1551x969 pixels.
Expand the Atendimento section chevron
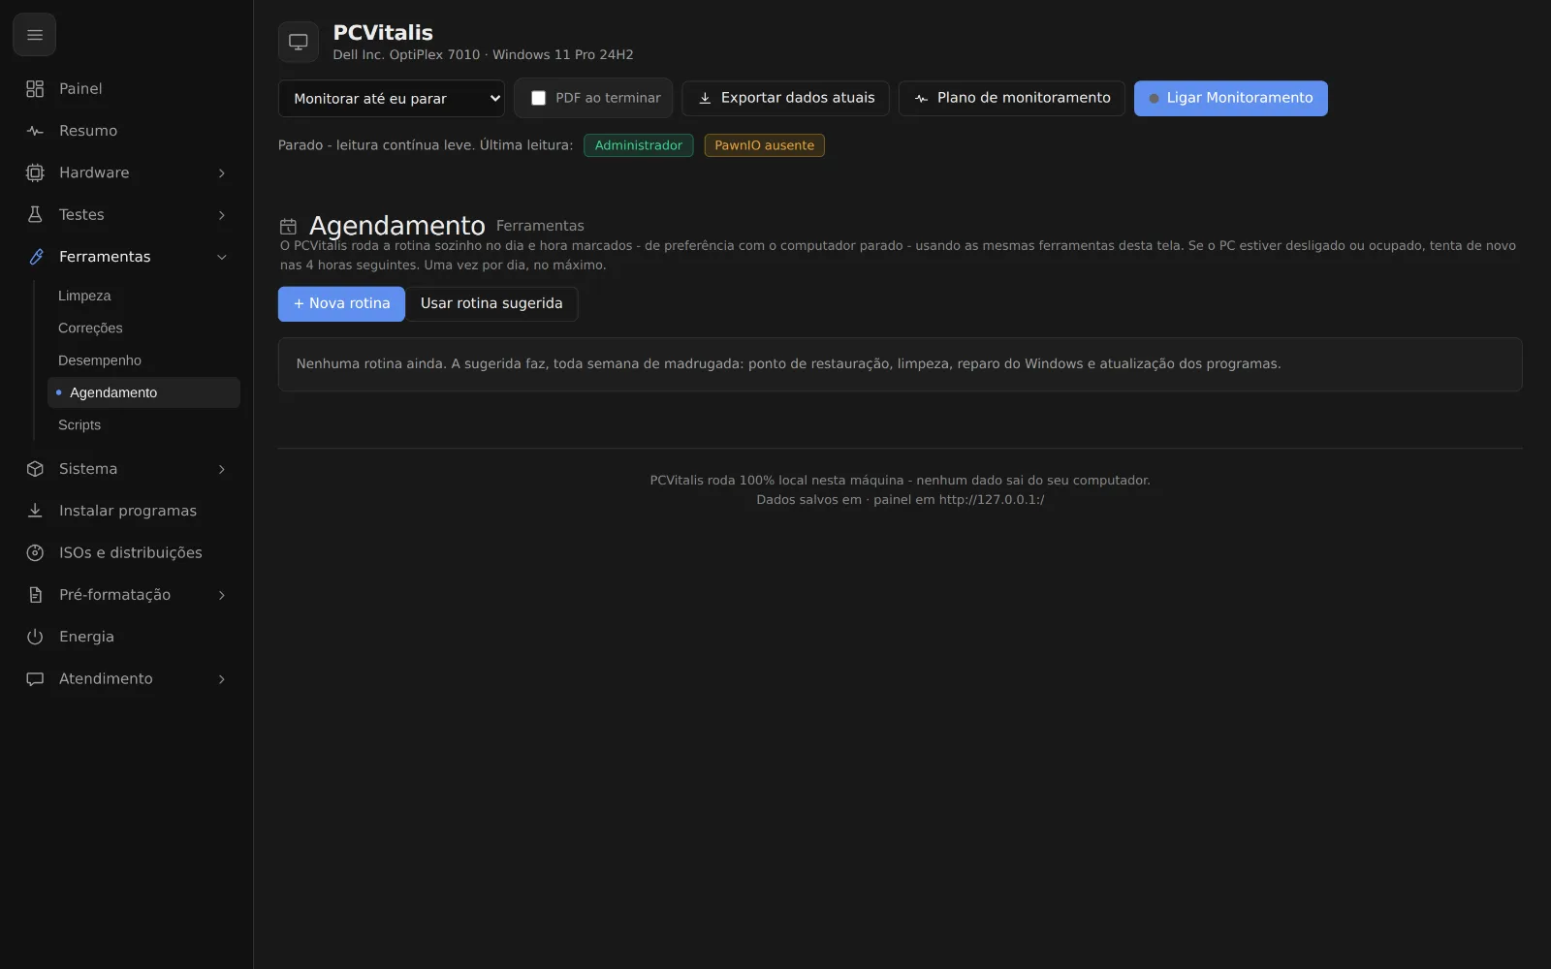222,679
